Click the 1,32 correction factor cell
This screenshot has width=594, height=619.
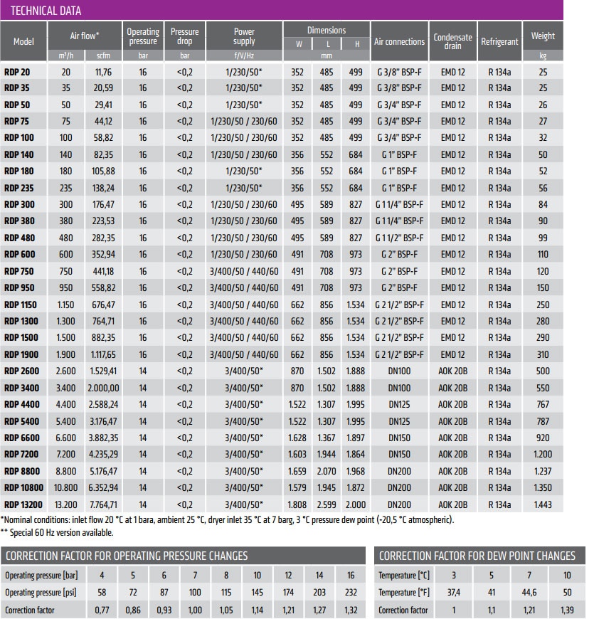(x=351, y=610)
